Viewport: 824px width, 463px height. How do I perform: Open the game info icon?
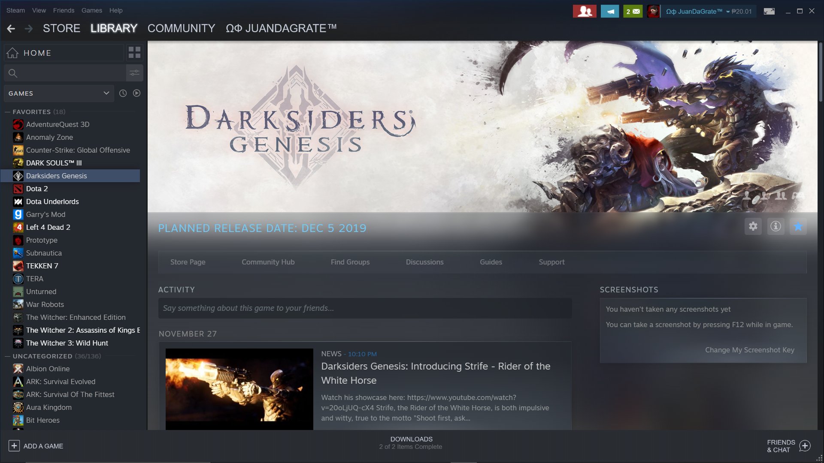776,226
